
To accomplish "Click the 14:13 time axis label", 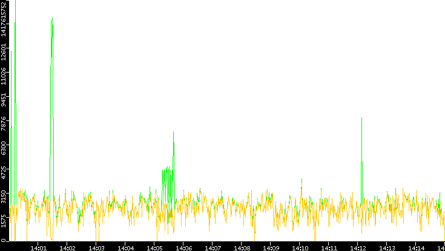I will [x=387, y=249].
